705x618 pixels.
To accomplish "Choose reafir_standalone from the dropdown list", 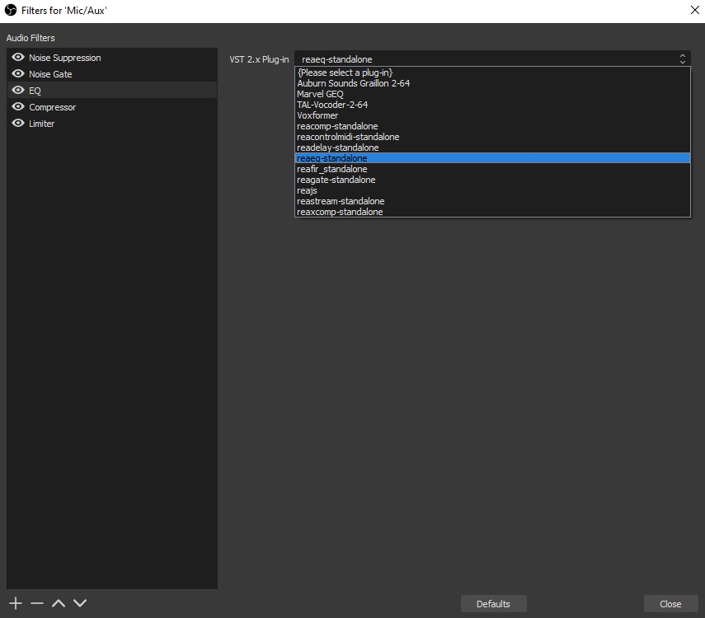I will [331, 169].
